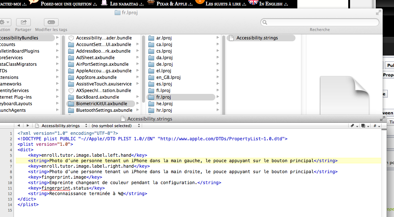Click the editor's forward navigation arrow
This screenshot has height=217, width=394.
click(27, 125)
